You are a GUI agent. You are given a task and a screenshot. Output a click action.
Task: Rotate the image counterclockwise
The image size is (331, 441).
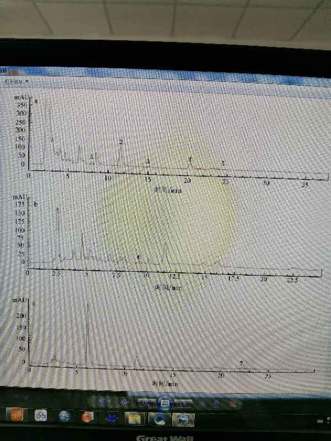click(x=202, y=402)
